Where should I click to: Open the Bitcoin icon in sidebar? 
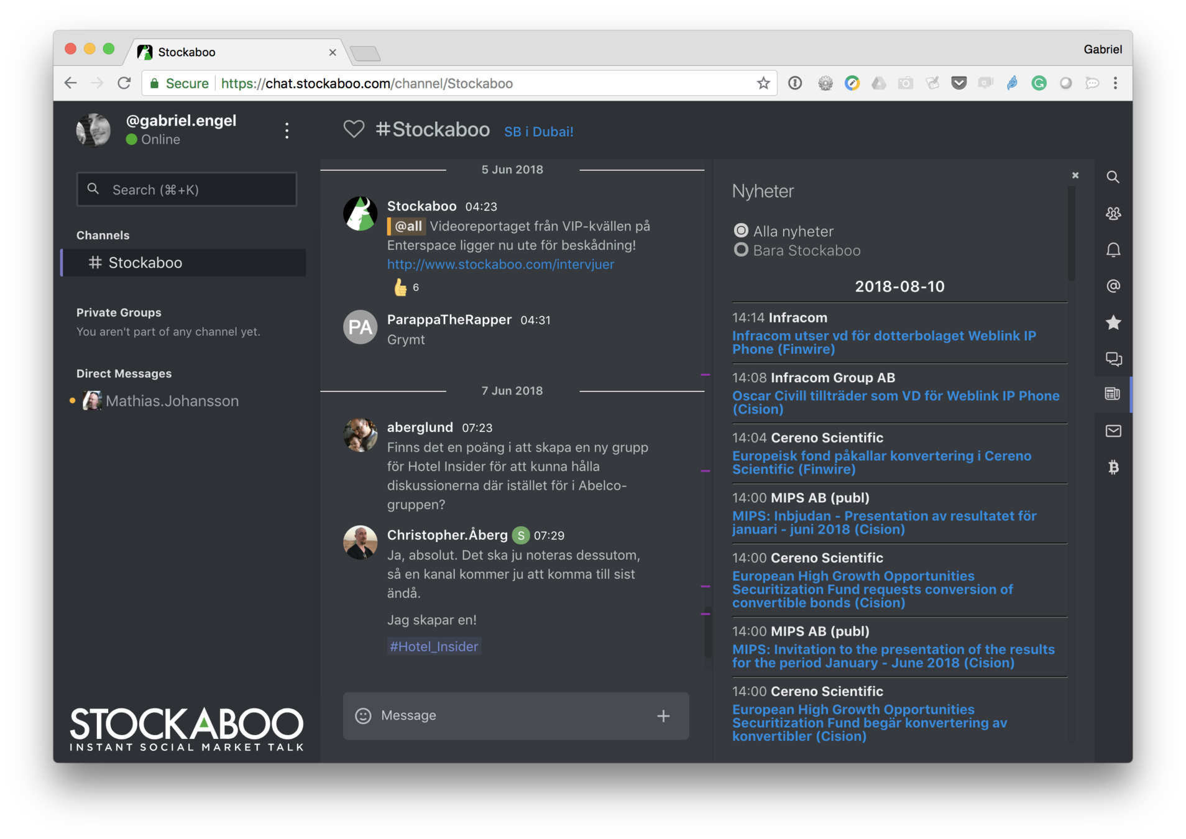[1113, 467]
